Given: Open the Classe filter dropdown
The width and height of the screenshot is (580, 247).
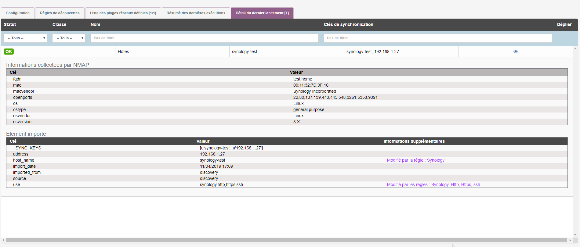Looking at the screenshot, I should (69, 38).
